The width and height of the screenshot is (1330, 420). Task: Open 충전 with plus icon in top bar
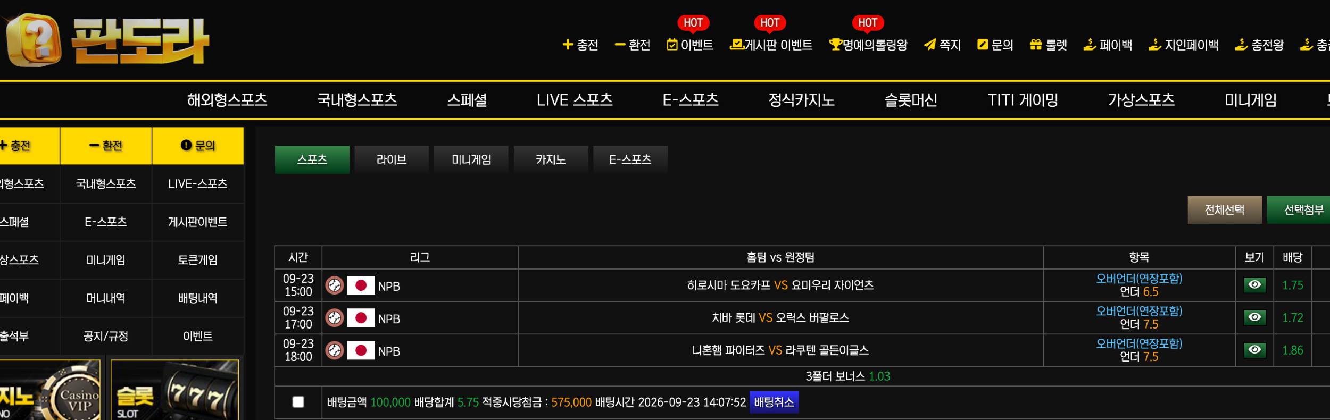[580, 45]
